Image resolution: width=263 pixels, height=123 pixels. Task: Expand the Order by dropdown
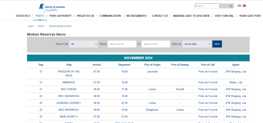[x=197, y=44]
